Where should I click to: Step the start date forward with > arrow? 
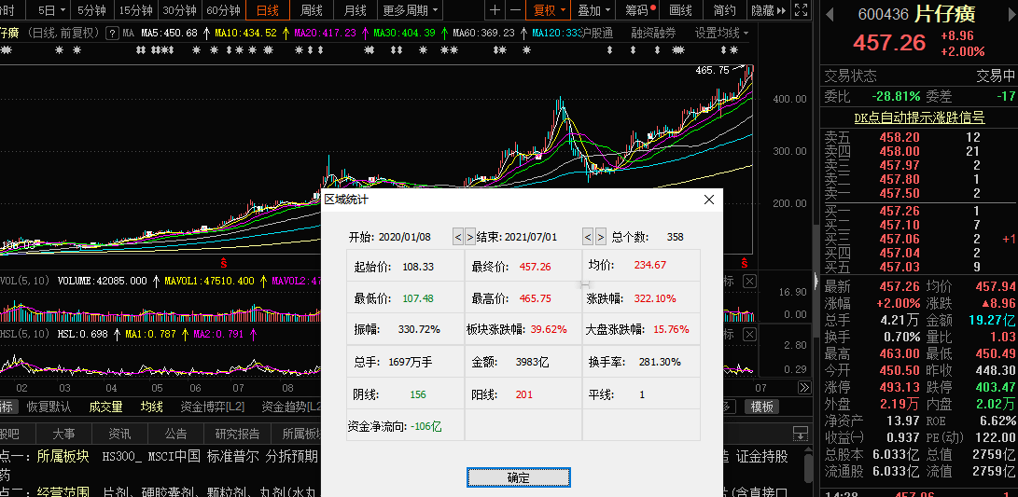tap(469, 237)
